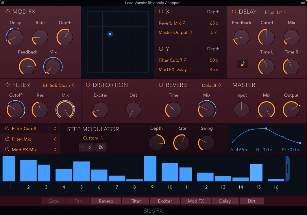This screenshot has height=216, width=307.
Task: Click the previous pattern arrow under Custom
Action: (x=83, y=147)
